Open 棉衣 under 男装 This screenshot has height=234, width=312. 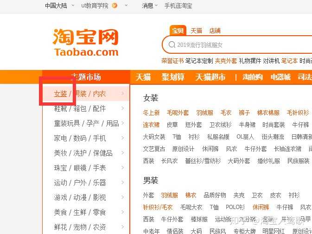pyautogui.click(x=191, y=195)
